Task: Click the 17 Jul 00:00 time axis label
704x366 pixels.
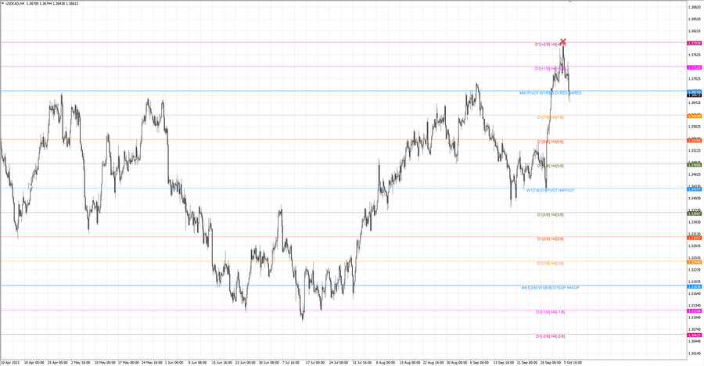Action: click(x=315, y=362)
